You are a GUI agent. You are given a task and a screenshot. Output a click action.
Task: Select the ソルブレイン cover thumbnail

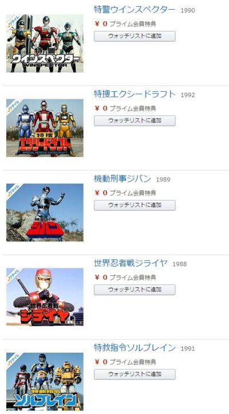point(45,381)
